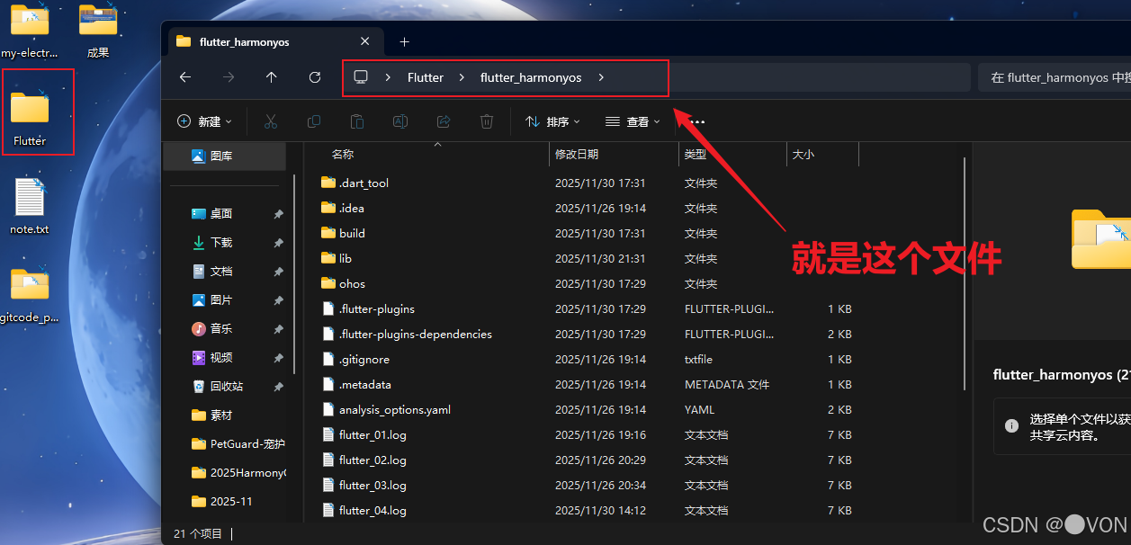Refresh the flutter_harmonyos folder view
The image size is (1131, 545).
pyautogui.click(x=315, y=77)
